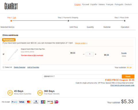This screenshot has width=138, height=110.
Task: Click the Step 1 progress dot
Action: 11,21
